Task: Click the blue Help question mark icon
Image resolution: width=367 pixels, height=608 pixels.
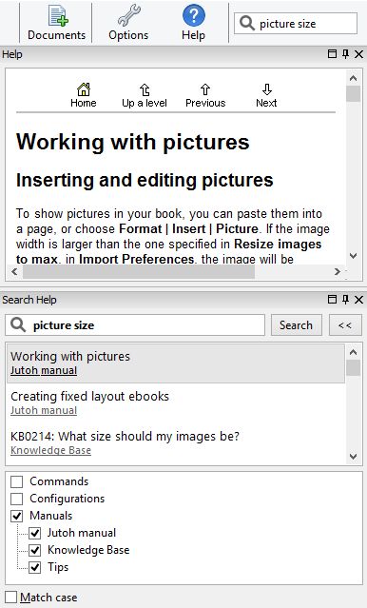Action: click(x=193, y=15)
